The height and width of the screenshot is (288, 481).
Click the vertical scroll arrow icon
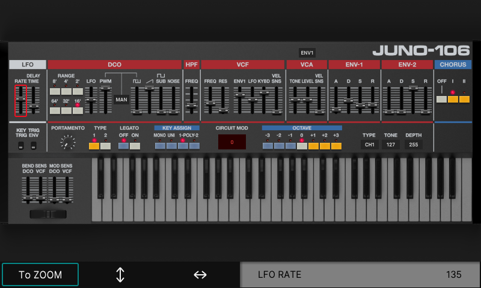pos(120,275)
